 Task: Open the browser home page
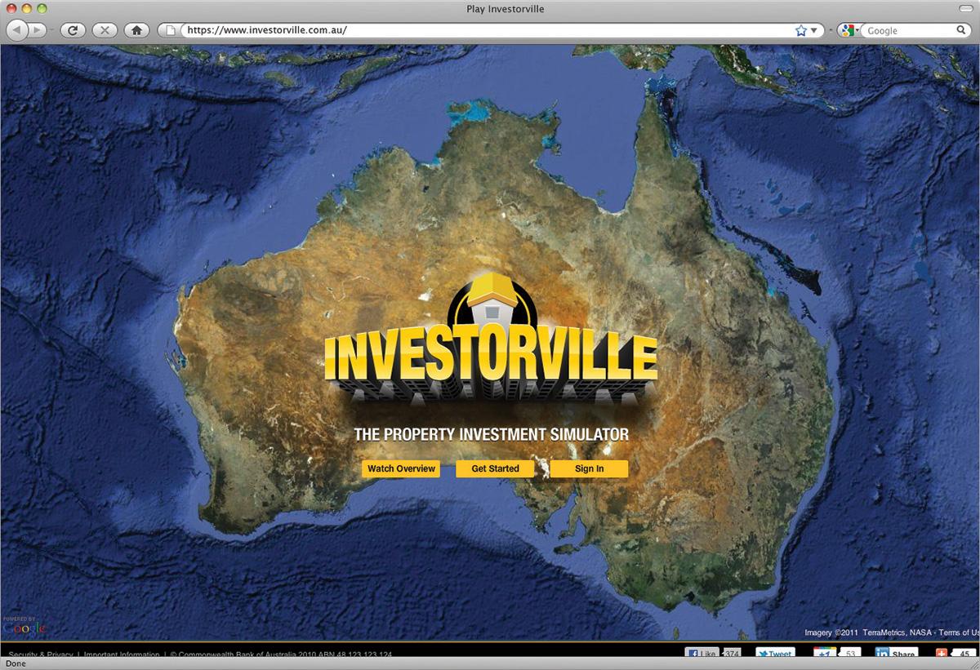coord(136,30)
